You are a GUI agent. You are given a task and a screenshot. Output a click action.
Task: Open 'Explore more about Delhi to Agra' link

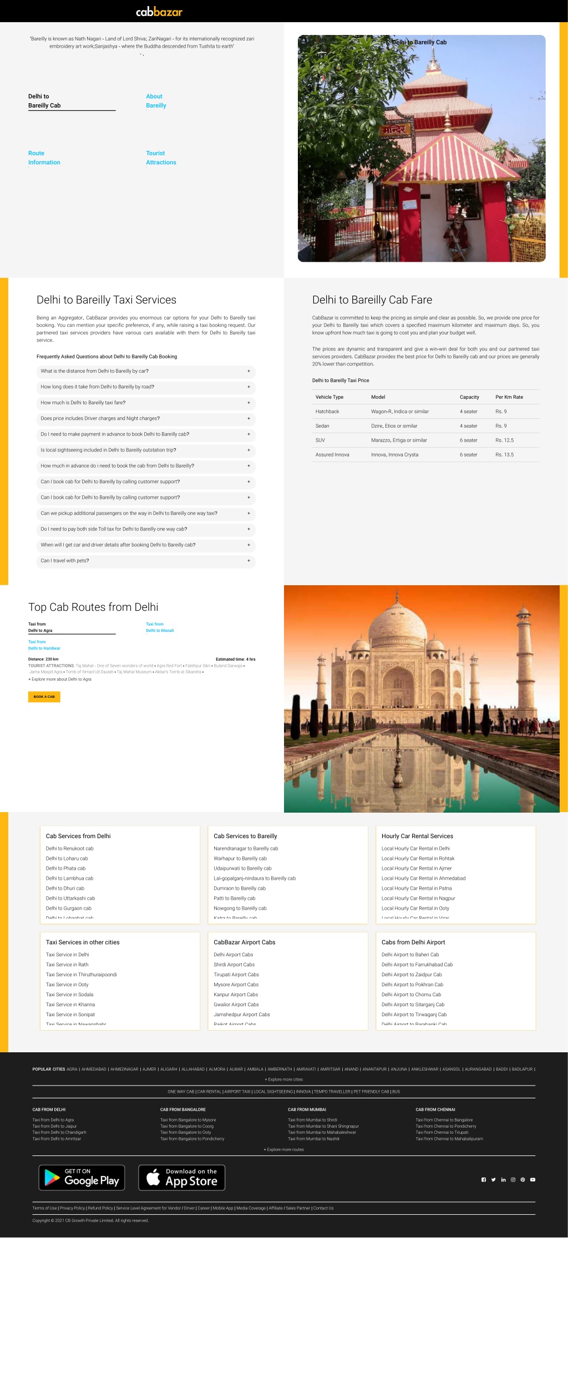click(x=60, y=679)
